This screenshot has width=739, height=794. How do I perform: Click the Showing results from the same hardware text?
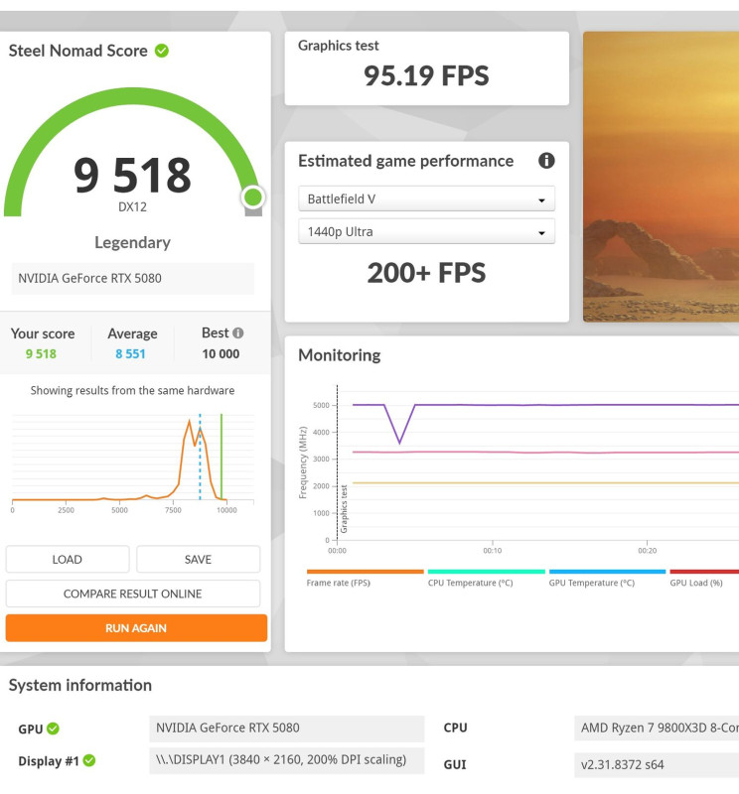tap(132, 390)
